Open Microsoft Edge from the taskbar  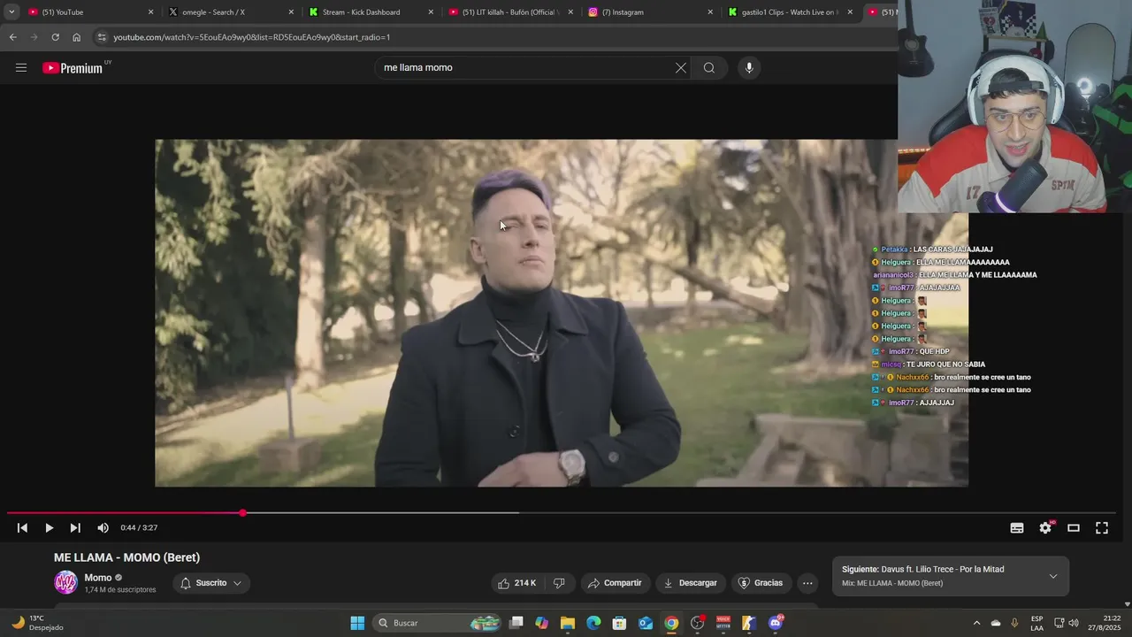click(593, 623)
